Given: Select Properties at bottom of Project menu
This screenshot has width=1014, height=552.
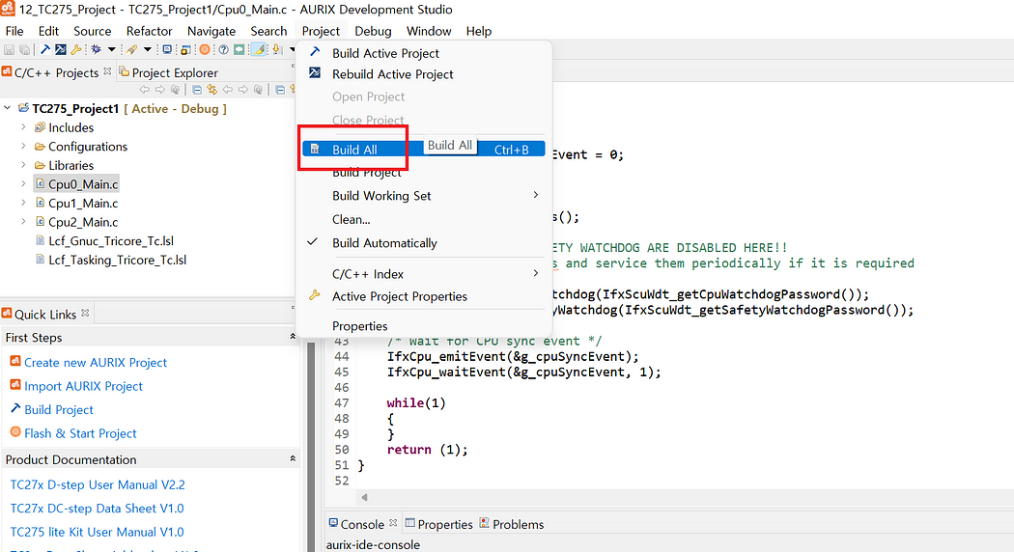Looking at the screenshot, I should coord(424,326).
